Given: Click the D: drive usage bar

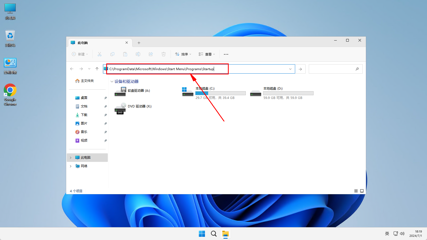Looking at the screenshot, I should pyautogui.click(x=288, y=93).
